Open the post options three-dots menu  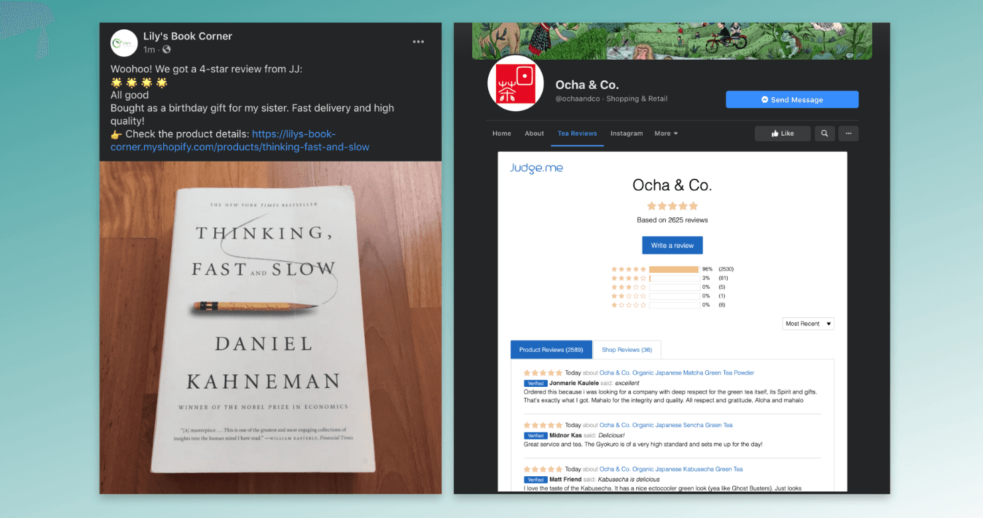418,42
